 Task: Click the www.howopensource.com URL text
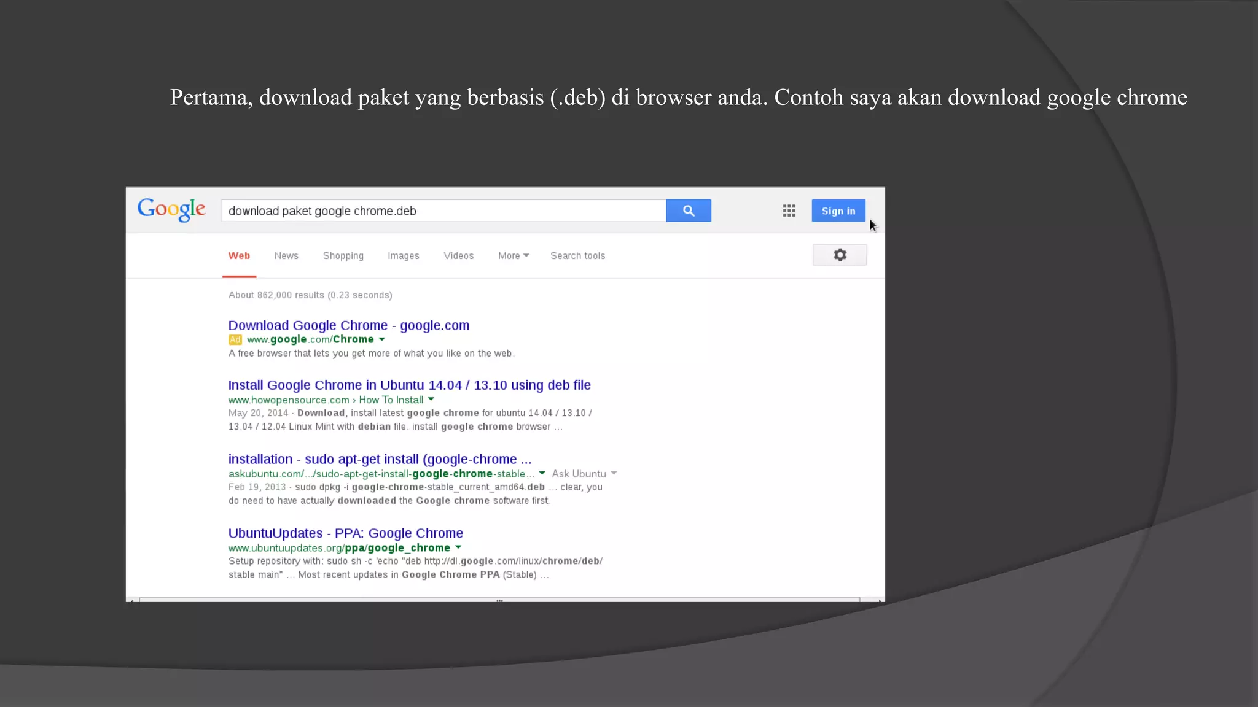(289, 400)
